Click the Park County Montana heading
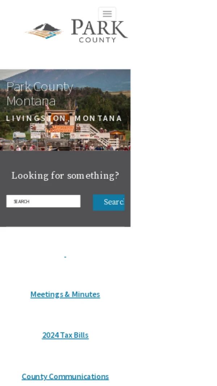 [x=40, y=94]
